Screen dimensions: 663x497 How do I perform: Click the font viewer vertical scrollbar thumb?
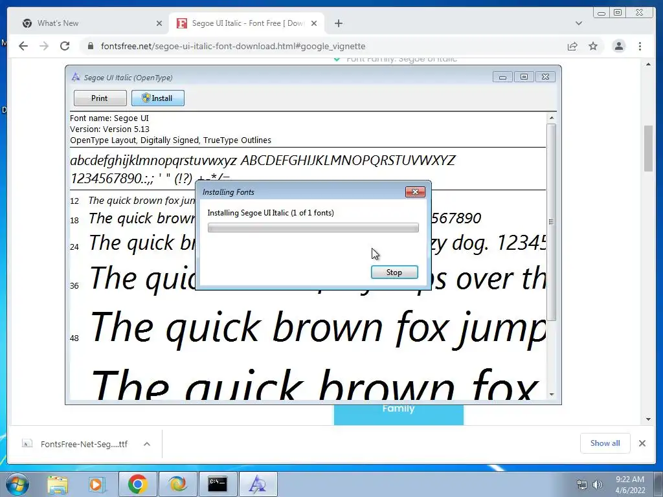pyautogui.click(x=551, y=221)
